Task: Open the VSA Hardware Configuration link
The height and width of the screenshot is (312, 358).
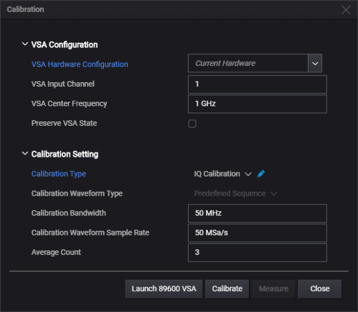Action: (x=79, y=64)
